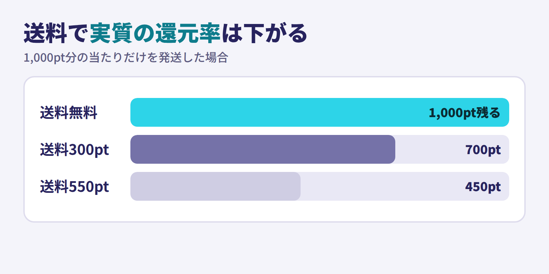Image resolution: width=549 pixels, height=274 pixels.
Task: Select the 送料550pt row label
Action: point(74,187)
